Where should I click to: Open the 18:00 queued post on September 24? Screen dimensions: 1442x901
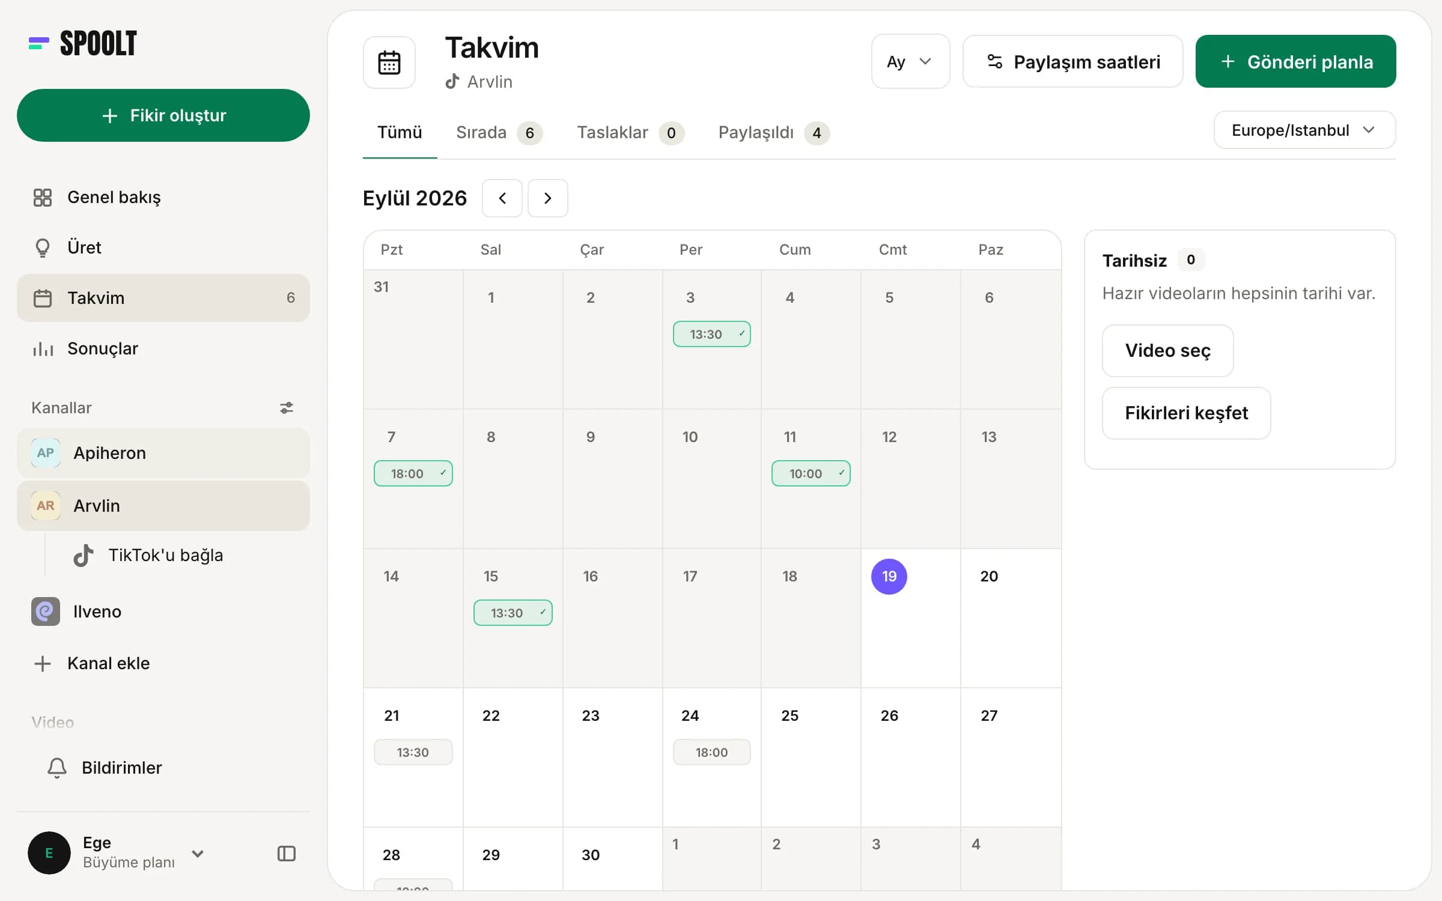(711, 753)
